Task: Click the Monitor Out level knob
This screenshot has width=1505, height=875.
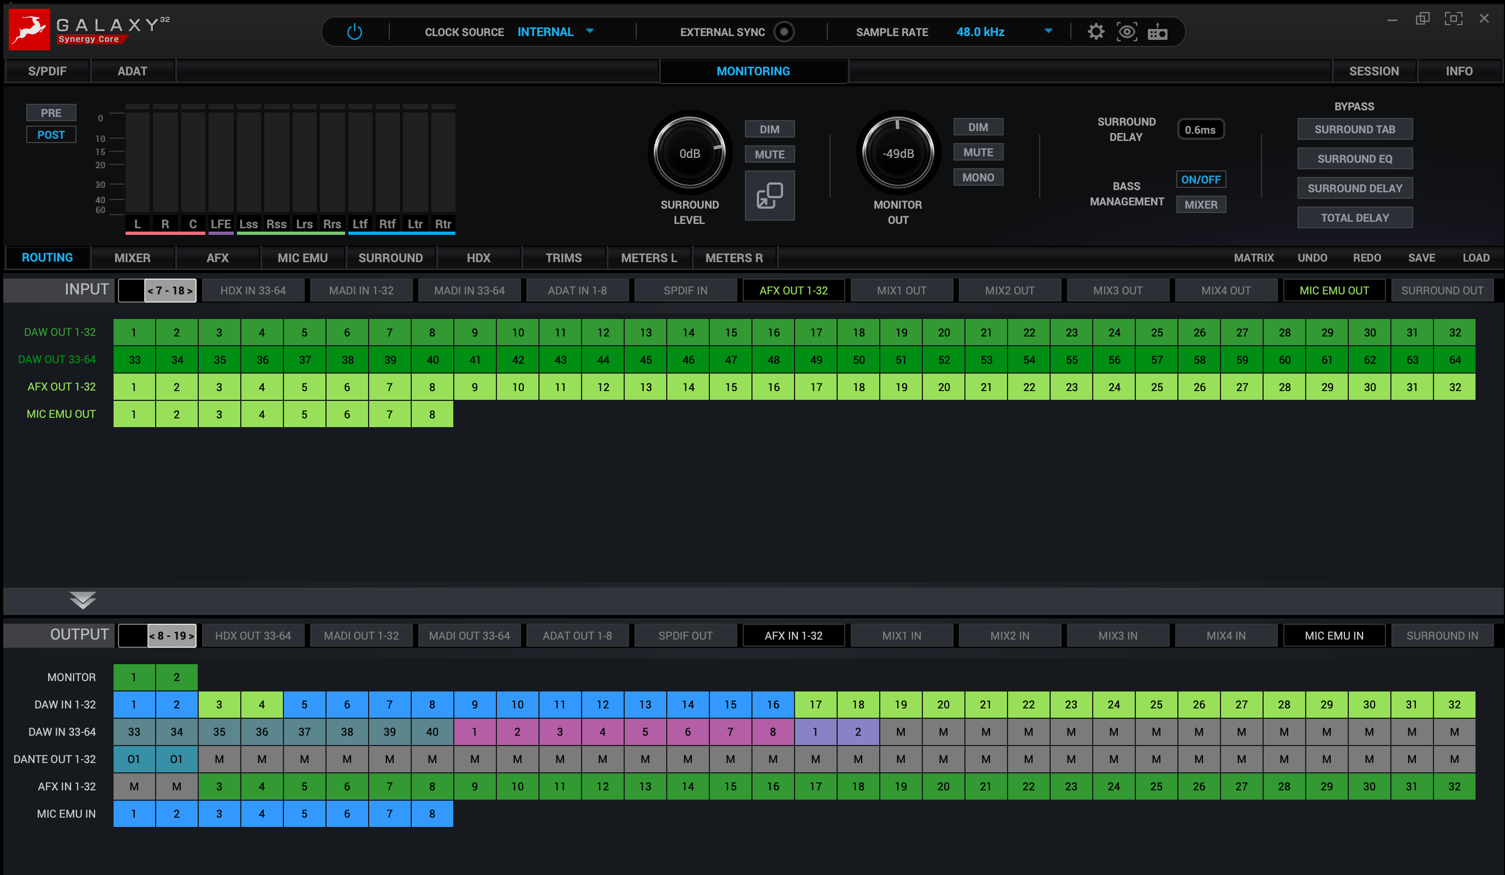Action: (898, 153)
